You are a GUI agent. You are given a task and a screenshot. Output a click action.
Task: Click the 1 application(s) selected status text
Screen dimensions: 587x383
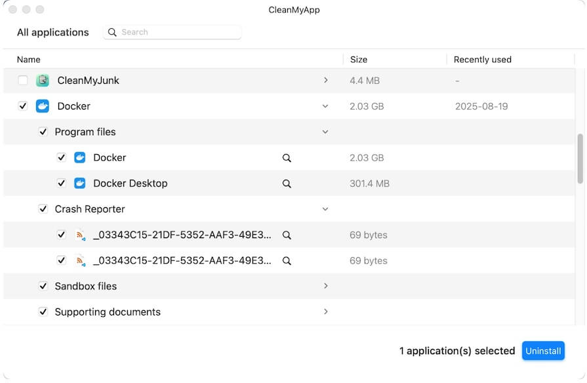coord(457,351)
